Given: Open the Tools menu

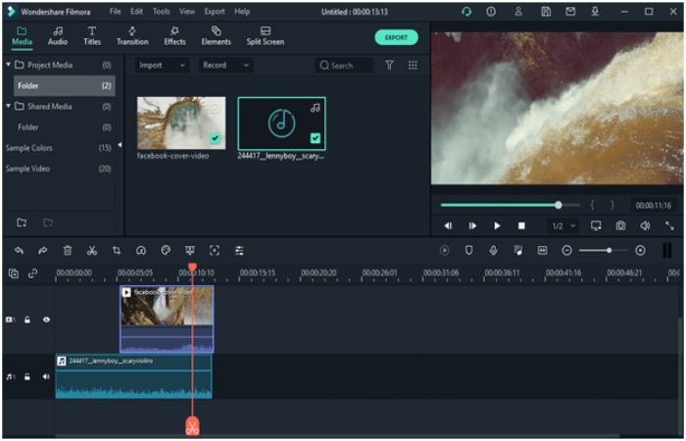Looking at the screenshot, I should pos(161,11).
